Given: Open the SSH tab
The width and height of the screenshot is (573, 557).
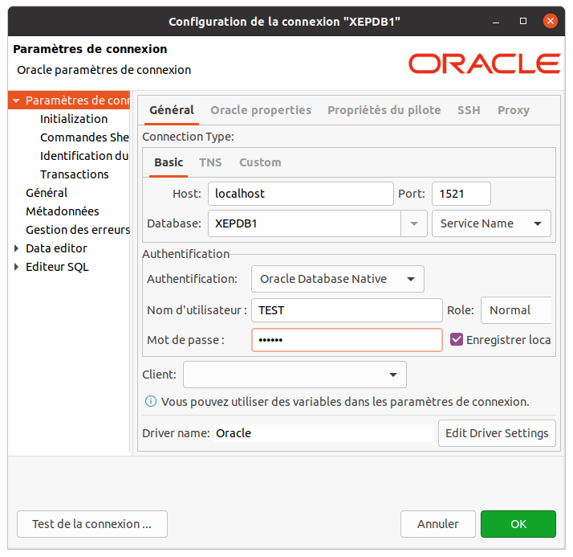Looking at the screenshot, I should pos(469,110).
